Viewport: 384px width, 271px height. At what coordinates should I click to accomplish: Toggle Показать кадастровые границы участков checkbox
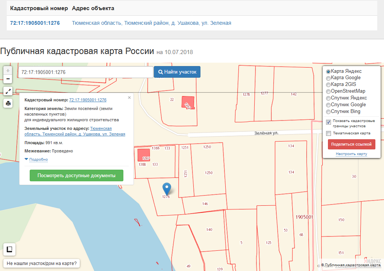[328, 122]
